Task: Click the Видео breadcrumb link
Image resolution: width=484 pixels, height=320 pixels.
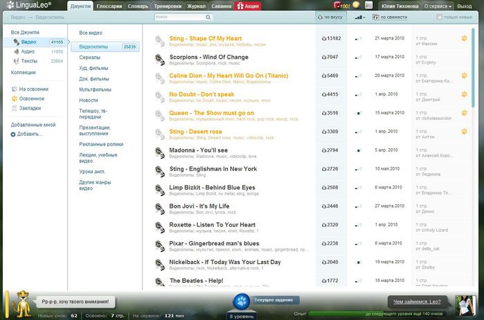Action: tap(18, 17)
